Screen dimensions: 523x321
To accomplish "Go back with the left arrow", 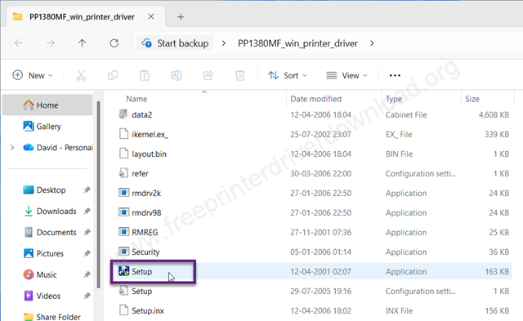I will 19,43.
